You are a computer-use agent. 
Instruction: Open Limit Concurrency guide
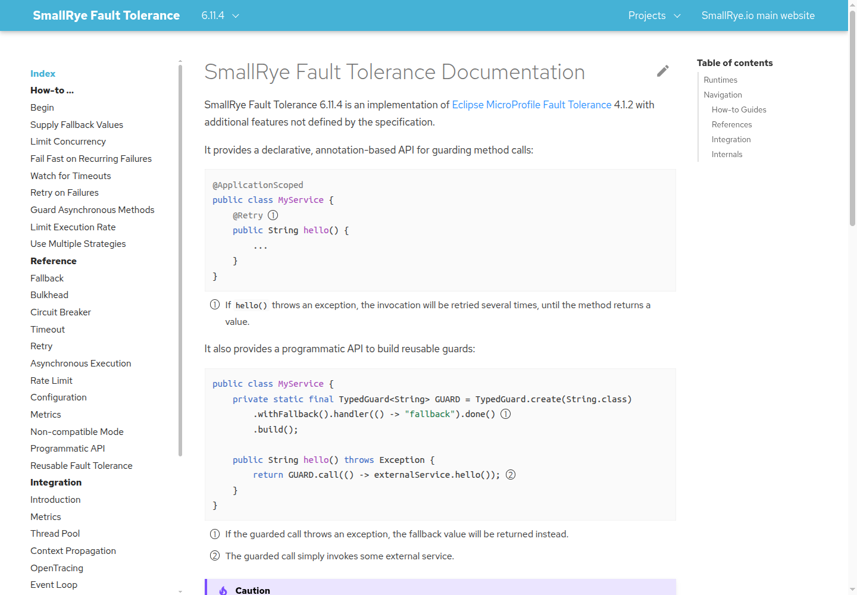point(68,142)
